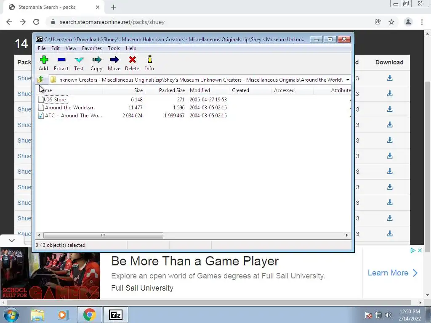Image resolution: width=431 pixels, height=323 pixels.
Task: Close the ad using the X icon
Action: tap(420, 251)
